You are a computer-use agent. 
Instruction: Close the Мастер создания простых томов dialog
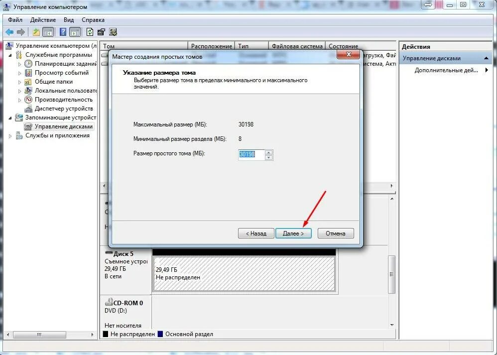[348, 54]
